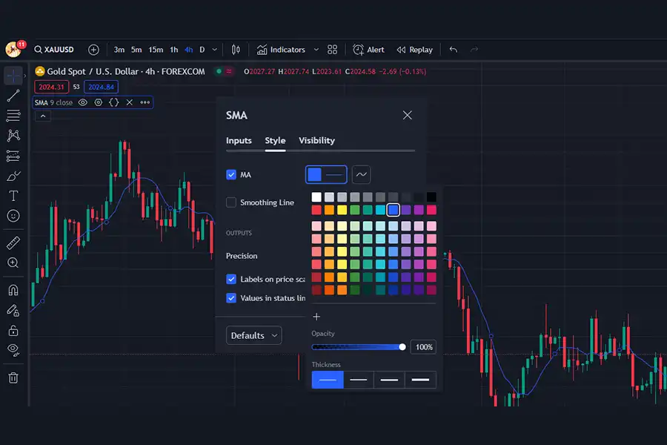Hide the SMA 9 indicator with eye icon
The width and height of the screenshot is (667, 445).
pyautogui.click(x=83, y=102)
